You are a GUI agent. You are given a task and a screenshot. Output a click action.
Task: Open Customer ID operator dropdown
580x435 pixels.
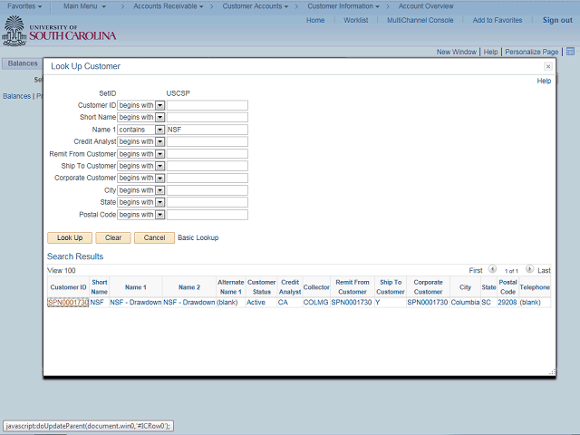pos(159,105)
